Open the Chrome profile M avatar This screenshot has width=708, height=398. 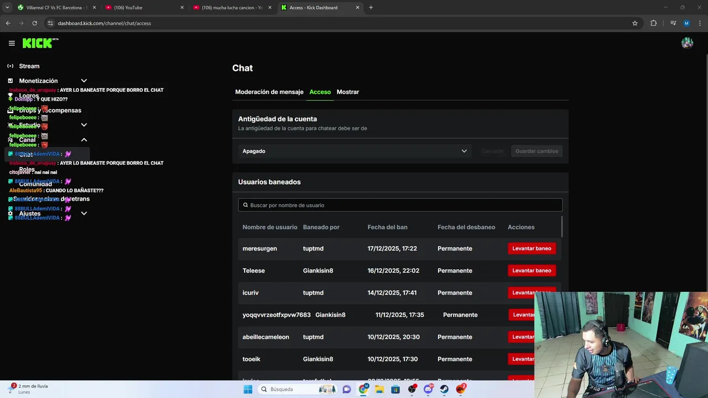click(686, 23)
